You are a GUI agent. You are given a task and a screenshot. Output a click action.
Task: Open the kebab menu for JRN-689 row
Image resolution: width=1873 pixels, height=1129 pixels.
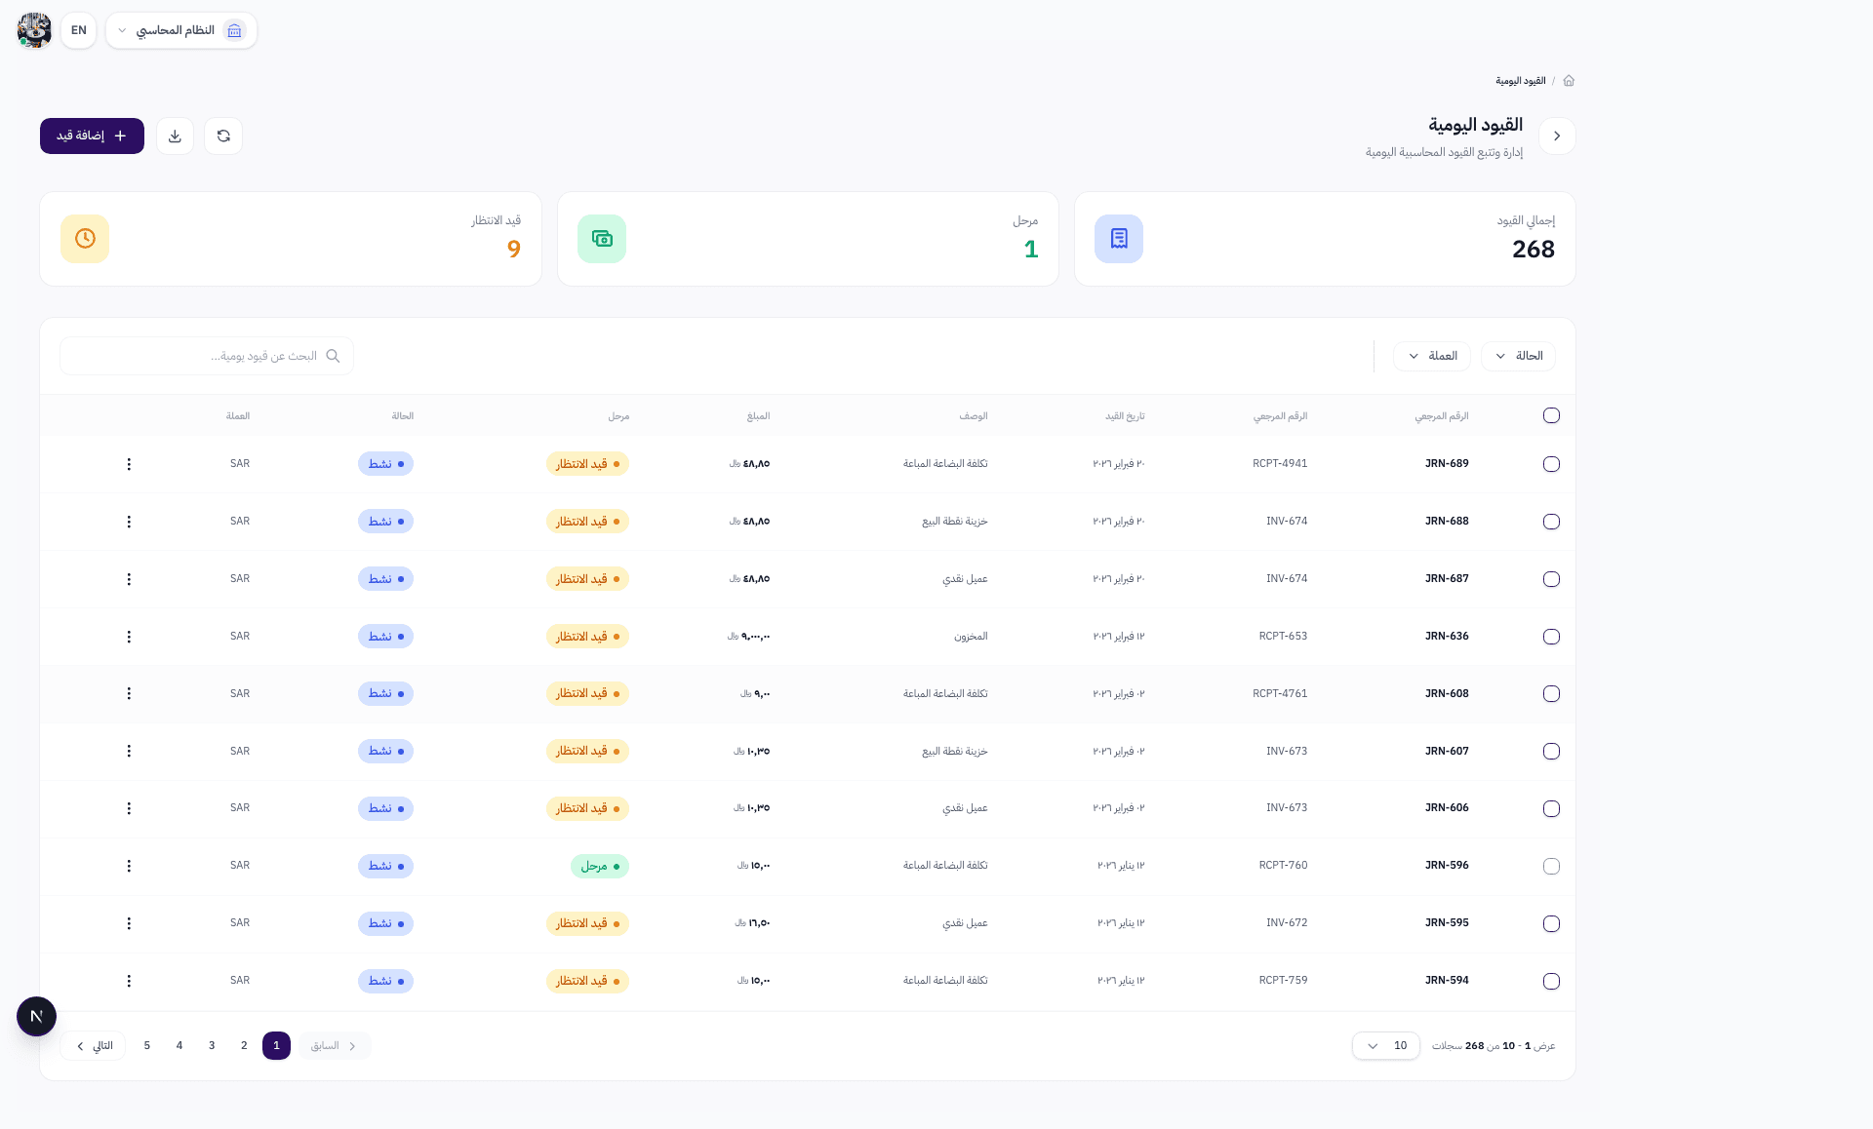[x=129, y=464]
